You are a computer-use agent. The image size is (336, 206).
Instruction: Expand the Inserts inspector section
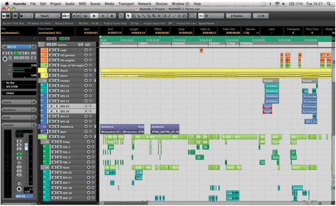tap(19, 102)
